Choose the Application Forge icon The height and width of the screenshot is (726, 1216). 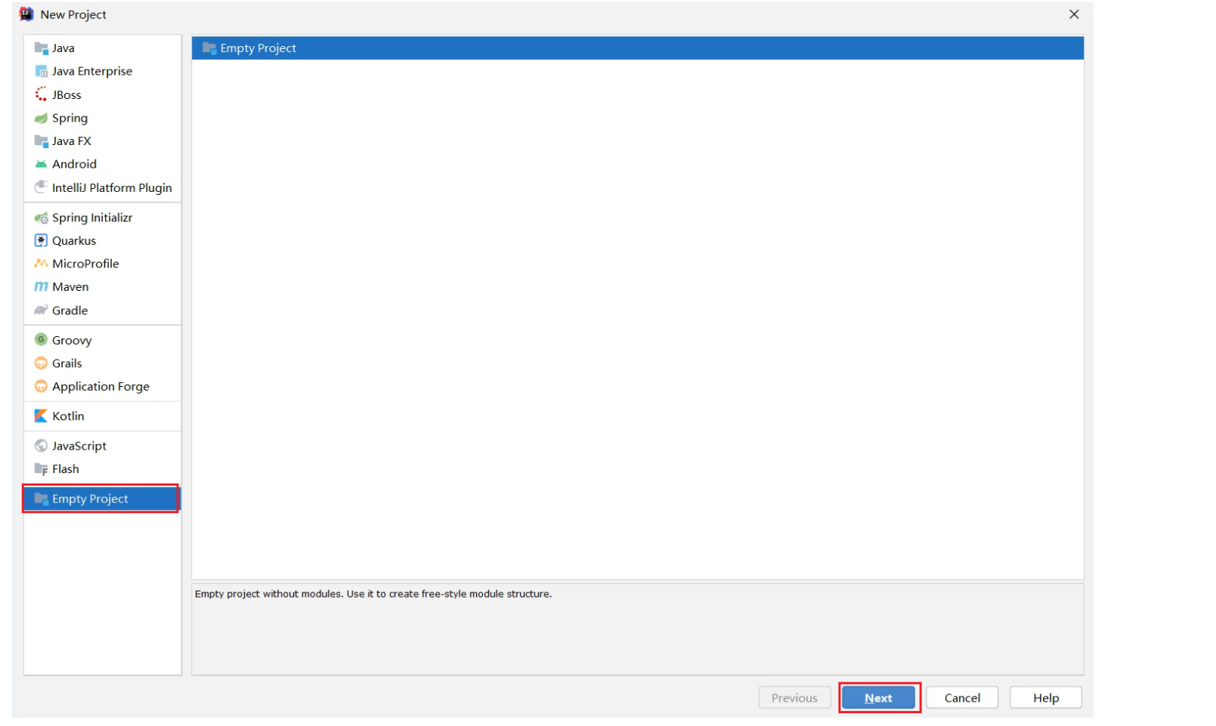(x=41, y=387)
